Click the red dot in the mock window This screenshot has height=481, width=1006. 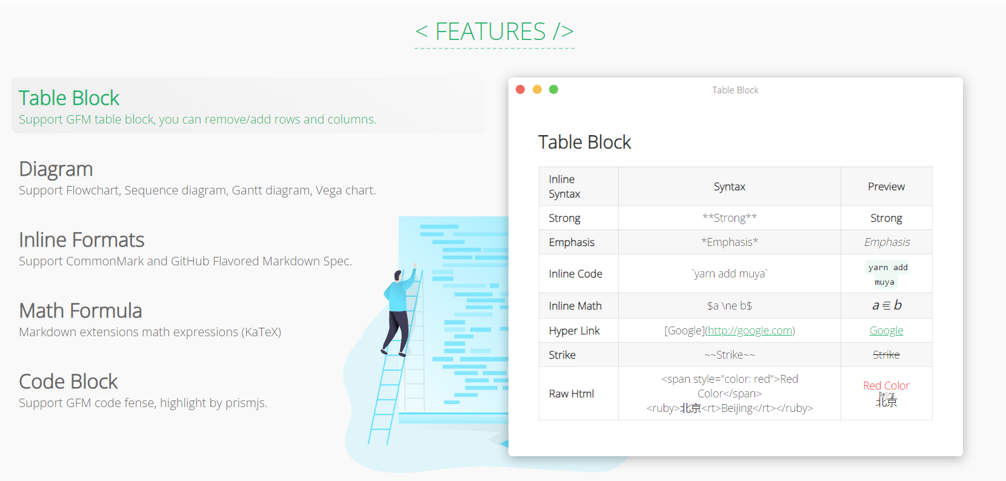tap(520, 90)
